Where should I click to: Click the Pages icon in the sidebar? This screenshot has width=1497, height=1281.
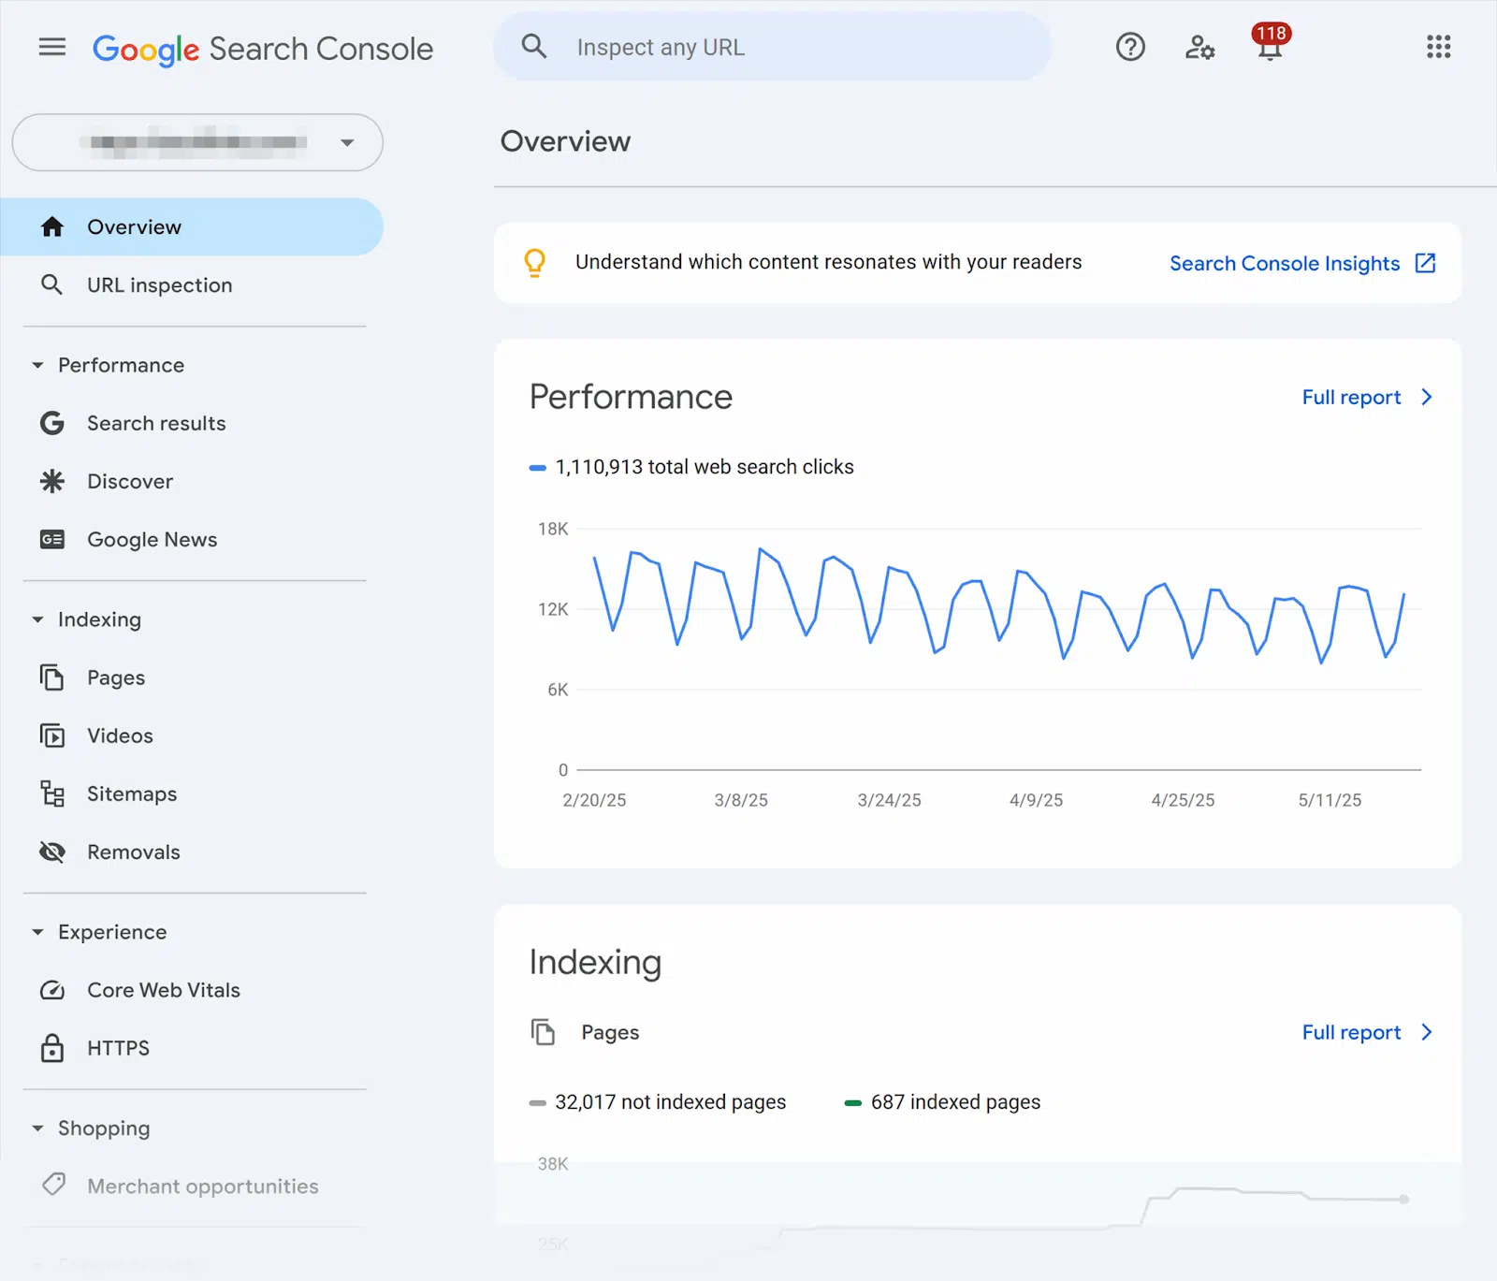(52, 677)
